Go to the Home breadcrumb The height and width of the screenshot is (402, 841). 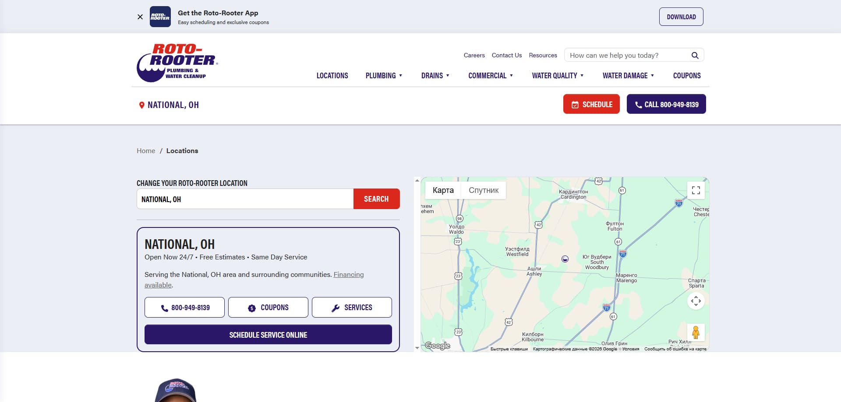(x=146, y=151)
